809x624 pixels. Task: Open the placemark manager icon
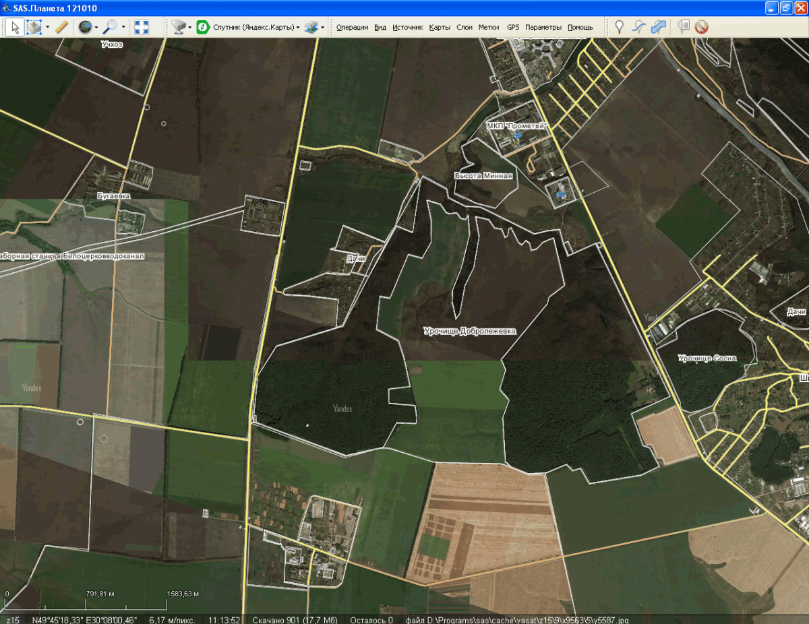click(x=684, y=27)
